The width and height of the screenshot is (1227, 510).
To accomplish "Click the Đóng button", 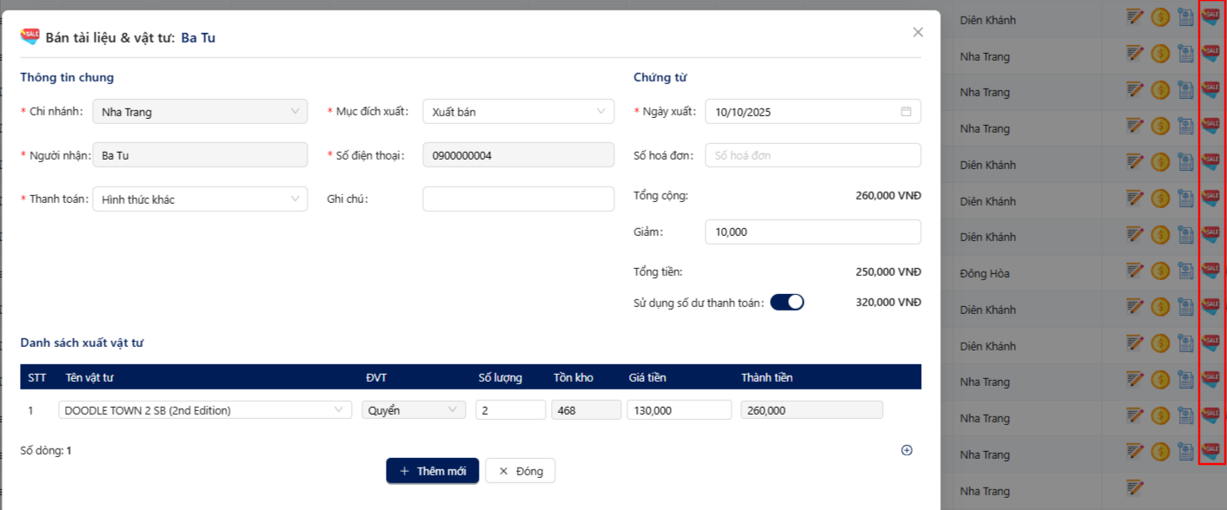I will click(520, 471).
